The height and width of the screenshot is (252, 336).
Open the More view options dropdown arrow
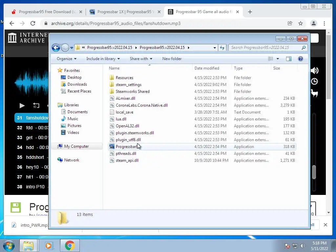coord(278,59)
